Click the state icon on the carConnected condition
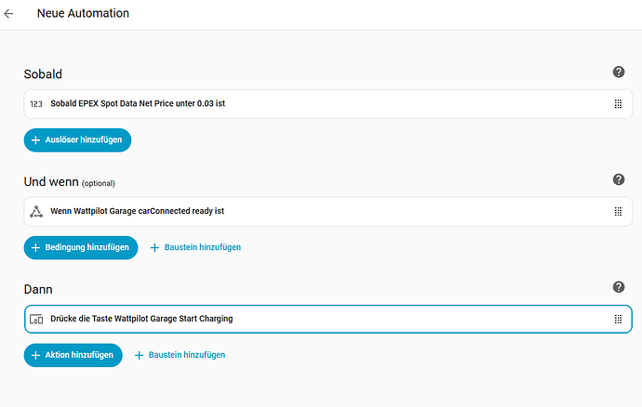This screenshot has height=407, width=642. pos(36,211)
